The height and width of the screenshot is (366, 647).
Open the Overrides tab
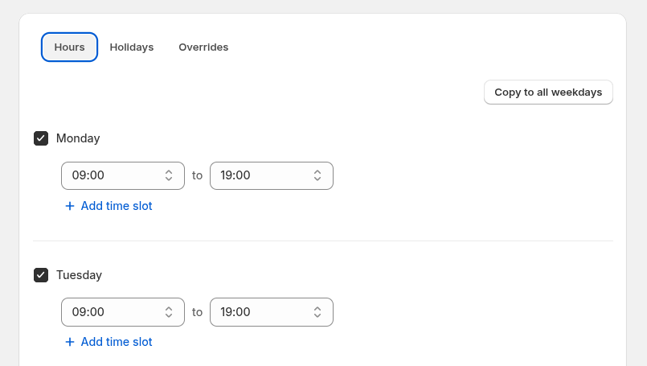203,47
